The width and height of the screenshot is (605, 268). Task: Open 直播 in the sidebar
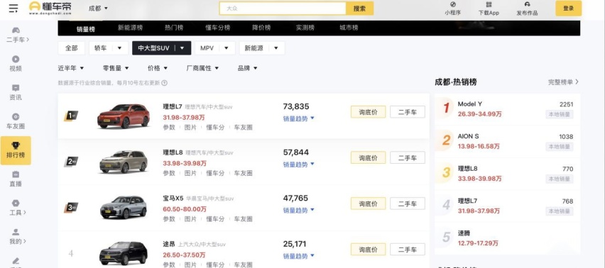(x=16, y=179)
